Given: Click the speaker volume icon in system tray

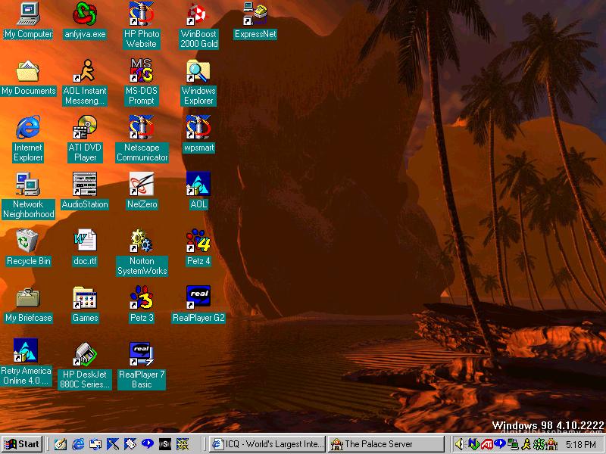Looking at the screenshot, I should pyautogui.click(x=460, y=444).
